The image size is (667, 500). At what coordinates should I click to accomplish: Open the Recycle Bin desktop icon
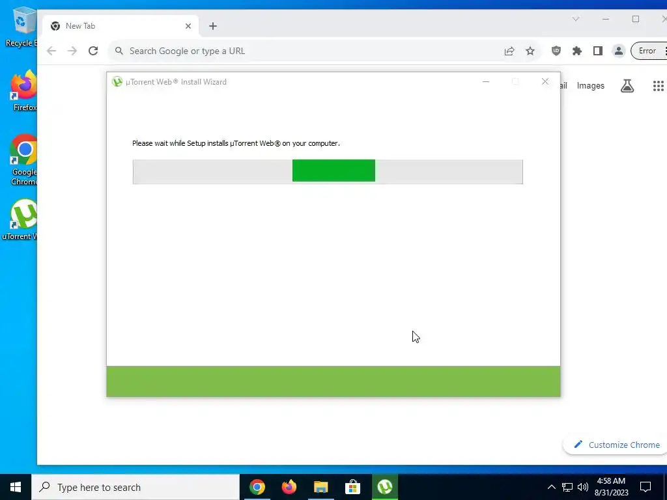(21, 27)
